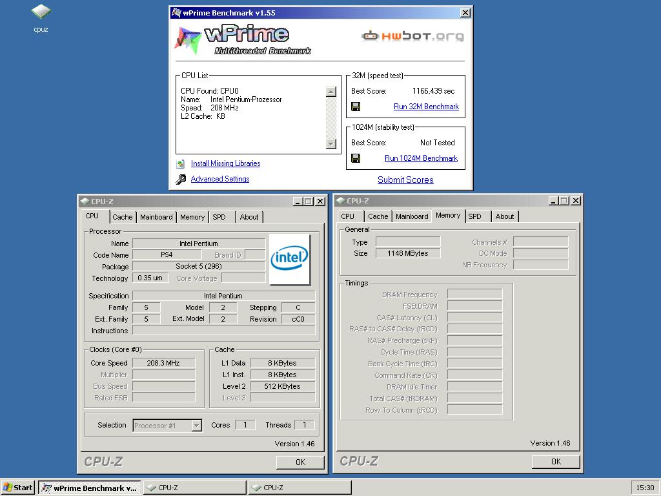Select CPU tab in right CPU-Z
The width and height of the screenshot is (661, 496).
click(348, 216)
